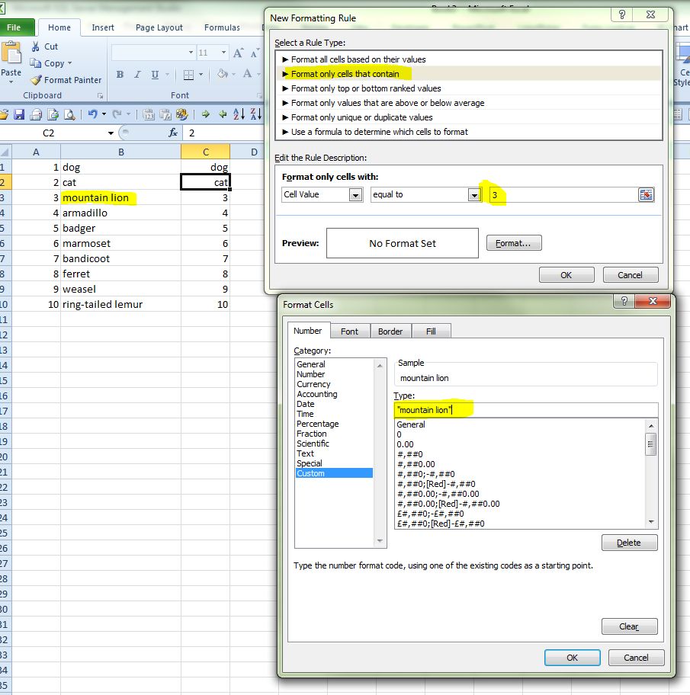Open the Borders dropdown arrow
The image size is (690, 695).
[x=201, y=75]
